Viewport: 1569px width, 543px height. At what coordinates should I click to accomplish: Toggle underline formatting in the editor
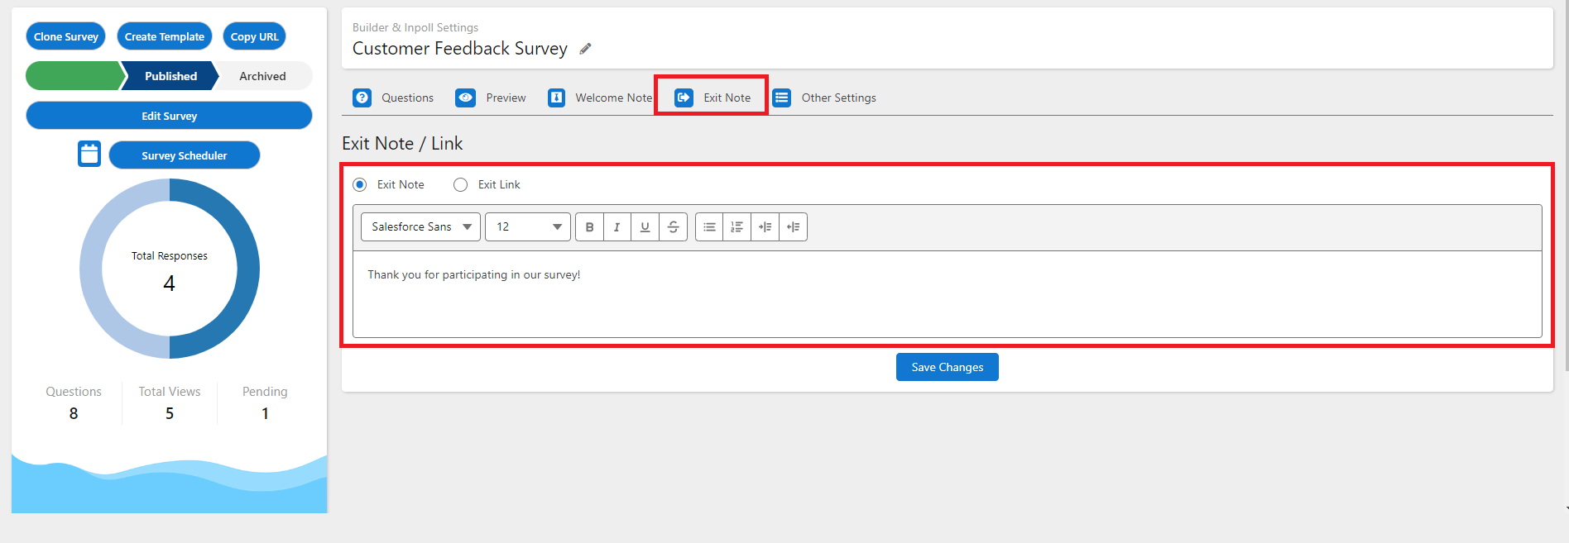645,226
